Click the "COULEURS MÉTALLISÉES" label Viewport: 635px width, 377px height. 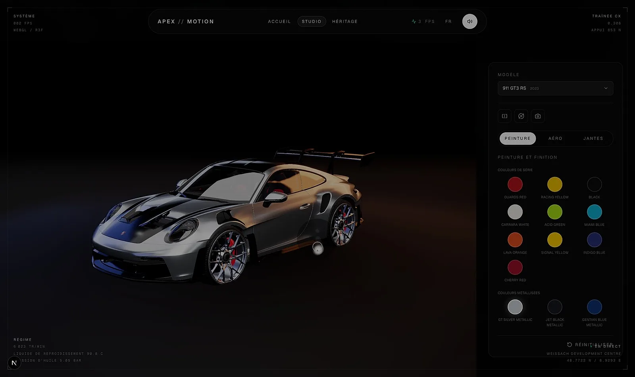point(519,293)
